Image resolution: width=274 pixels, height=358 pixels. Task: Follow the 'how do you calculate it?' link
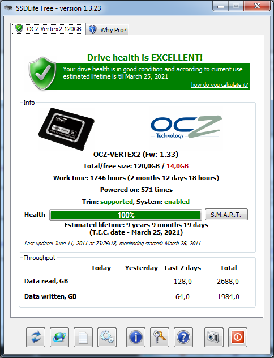[220, 85]
